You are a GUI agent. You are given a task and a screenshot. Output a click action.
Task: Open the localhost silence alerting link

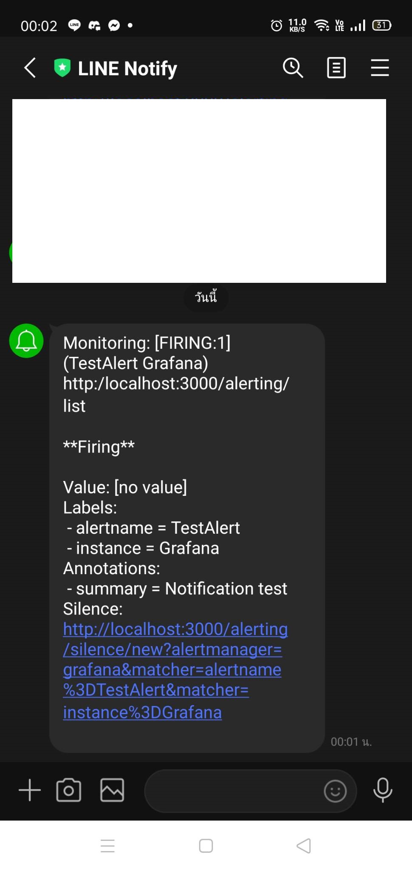point(175,671)
